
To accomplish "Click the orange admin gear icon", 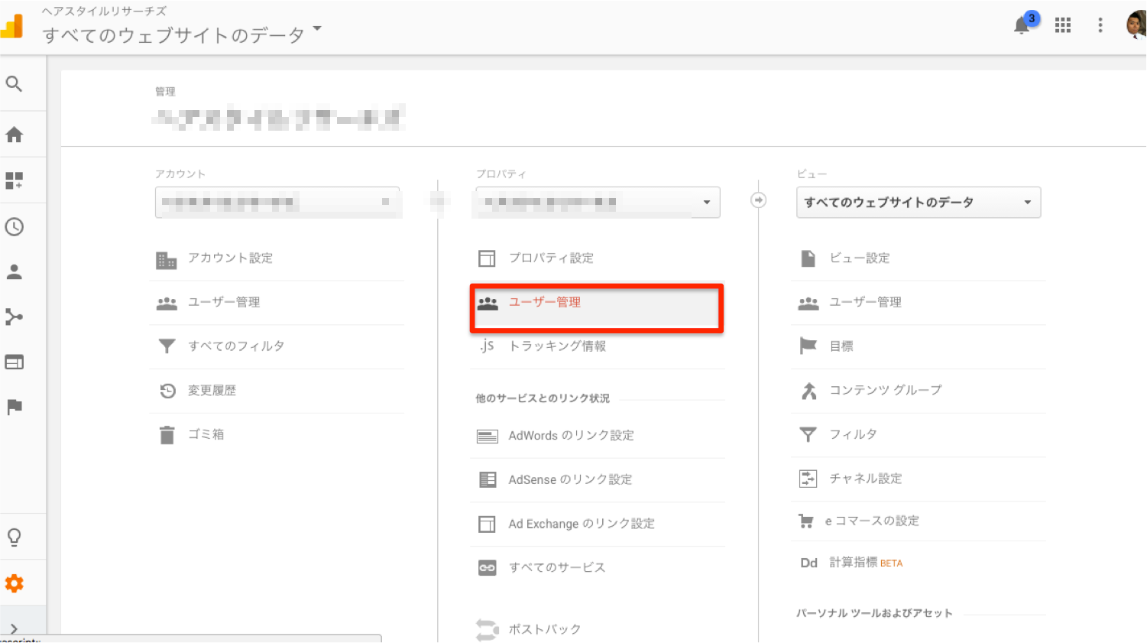I will pyautogui.click(x=14, y=583).
